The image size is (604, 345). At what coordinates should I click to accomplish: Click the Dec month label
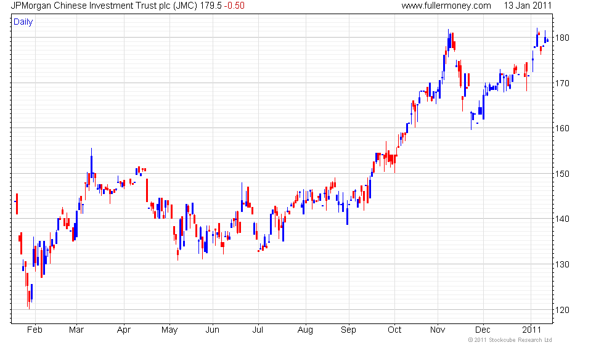point(483,330)
